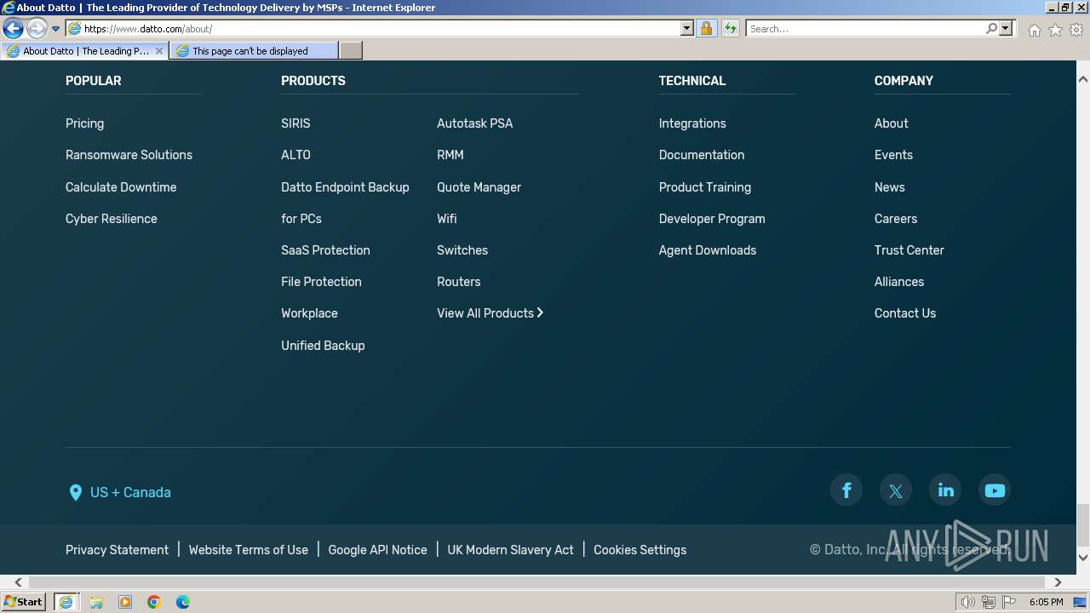Click the vertical scrollbar down arrow

(x=1082, y=557)
